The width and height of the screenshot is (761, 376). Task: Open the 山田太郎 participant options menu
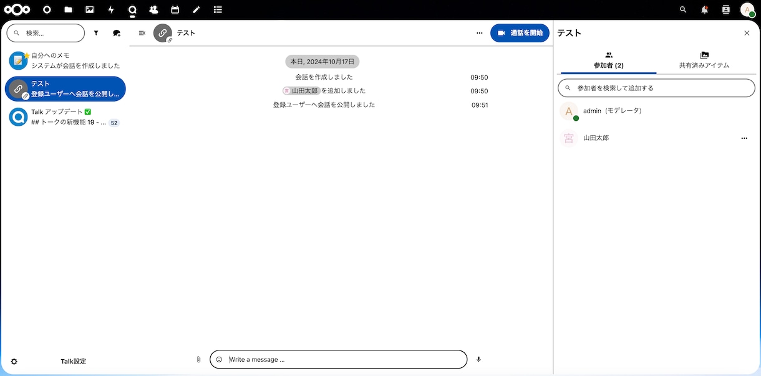click(x=744, y=138)
